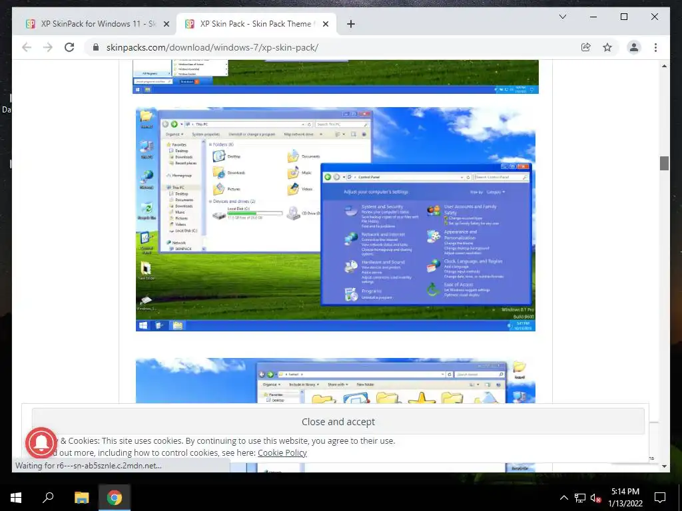Open tab search chevron
Viewport: 682px width, 511px height.
(x=562, y=17)
